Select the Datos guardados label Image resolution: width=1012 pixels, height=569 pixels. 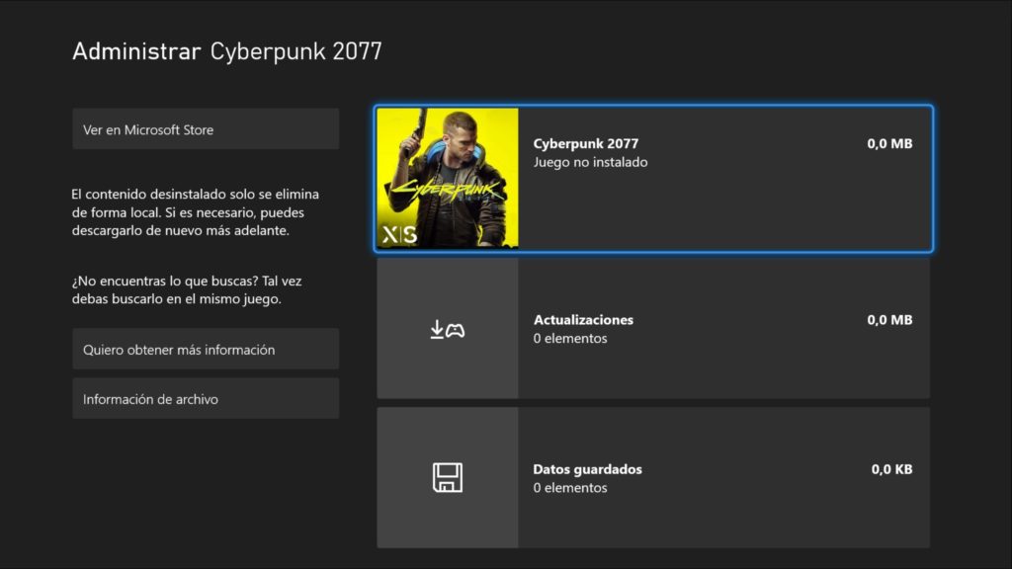pyautogui.click(x=587, y=469)
